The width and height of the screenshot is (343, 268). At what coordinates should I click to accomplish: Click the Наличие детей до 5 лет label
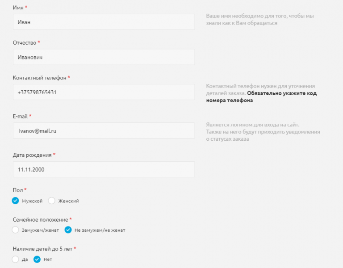(x=42, y=248)
